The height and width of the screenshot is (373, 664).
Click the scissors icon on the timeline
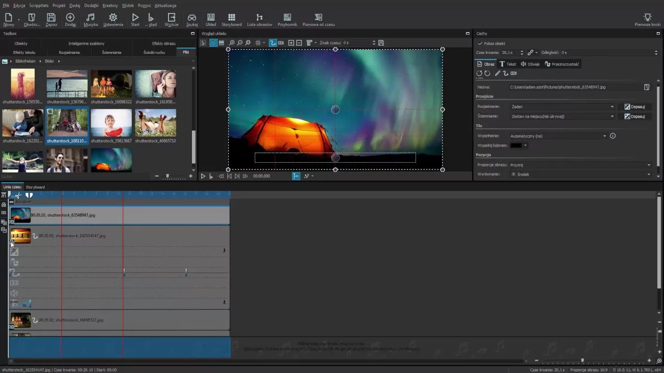point(18,195)
